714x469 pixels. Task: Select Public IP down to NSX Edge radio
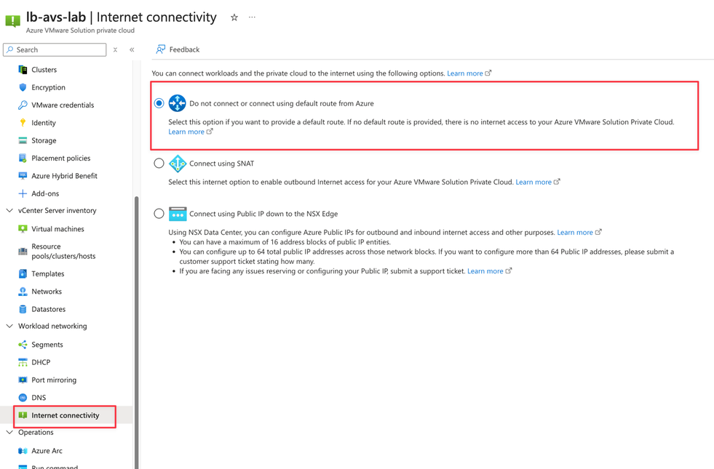click(x=159, y=213)
